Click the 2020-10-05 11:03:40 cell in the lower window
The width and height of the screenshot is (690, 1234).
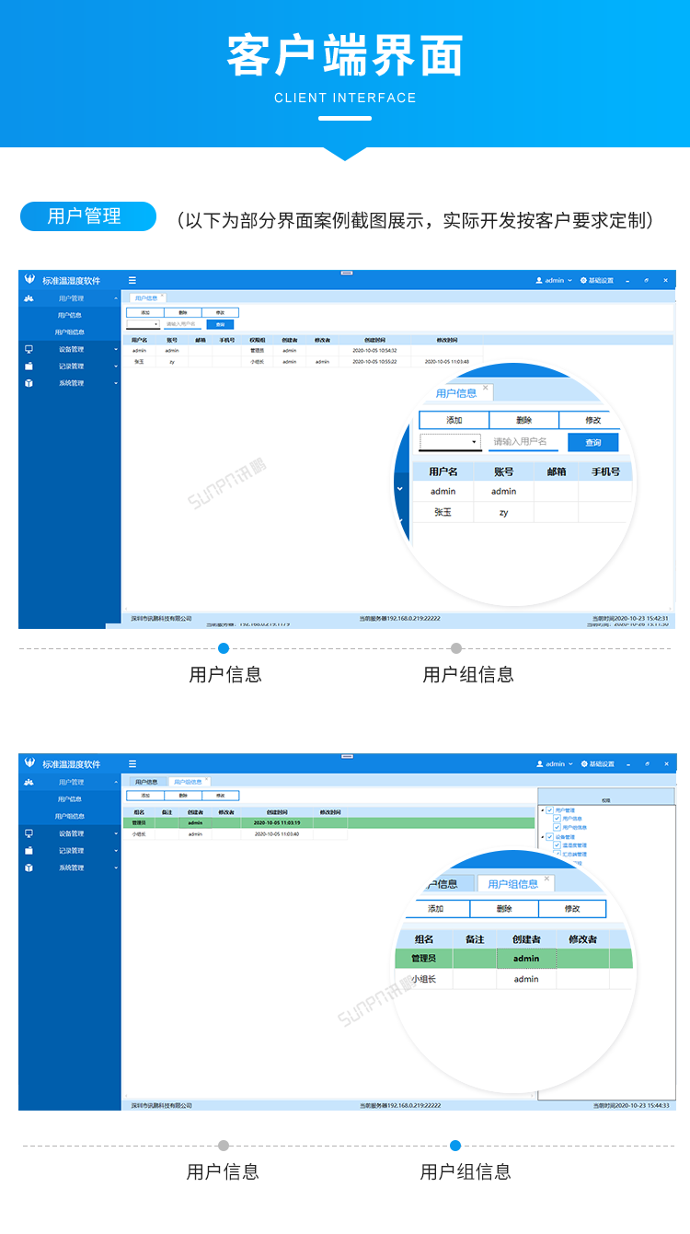pyautogui.click(x=277, y=833)
